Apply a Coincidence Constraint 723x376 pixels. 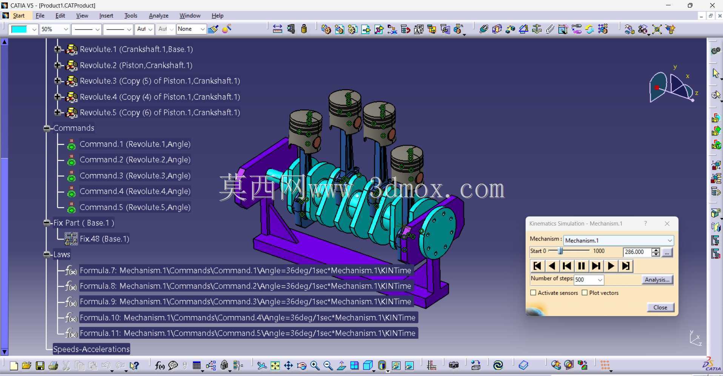pos(484,29)
